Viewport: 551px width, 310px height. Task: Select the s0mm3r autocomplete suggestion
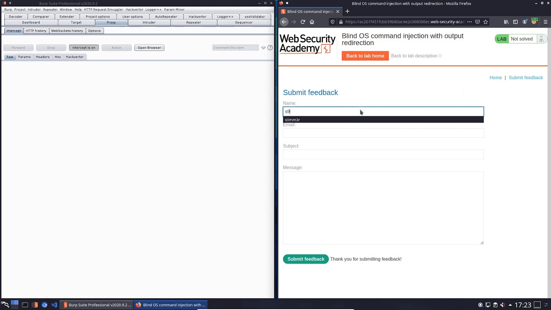click(x=383, y=120)
